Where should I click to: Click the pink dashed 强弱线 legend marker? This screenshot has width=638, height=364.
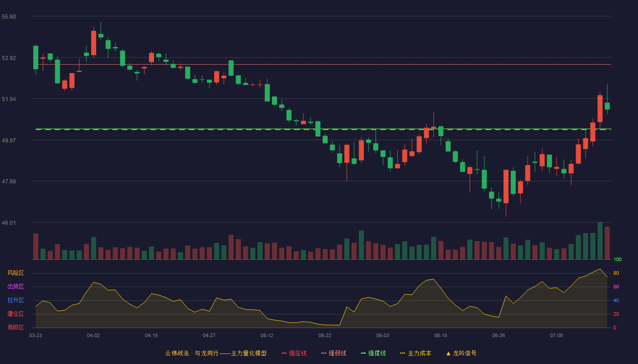[324, 353]
